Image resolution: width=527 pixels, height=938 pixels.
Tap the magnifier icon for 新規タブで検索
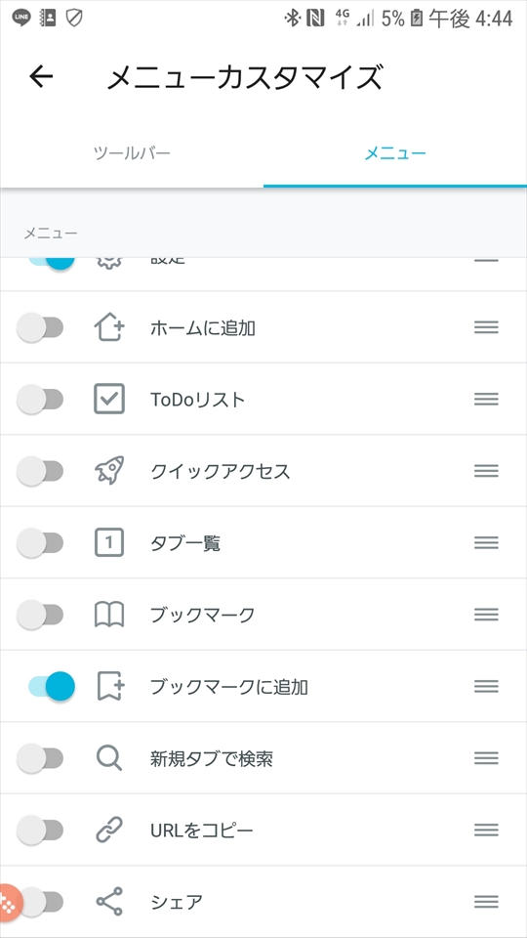coord(109,758)
